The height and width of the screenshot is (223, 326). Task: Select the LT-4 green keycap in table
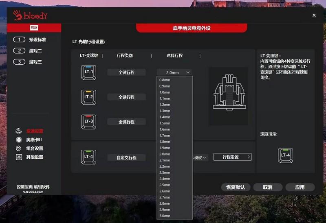(x=88, y=157)
